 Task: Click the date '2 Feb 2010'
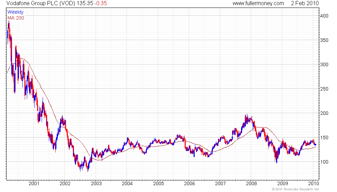(305, 3)
